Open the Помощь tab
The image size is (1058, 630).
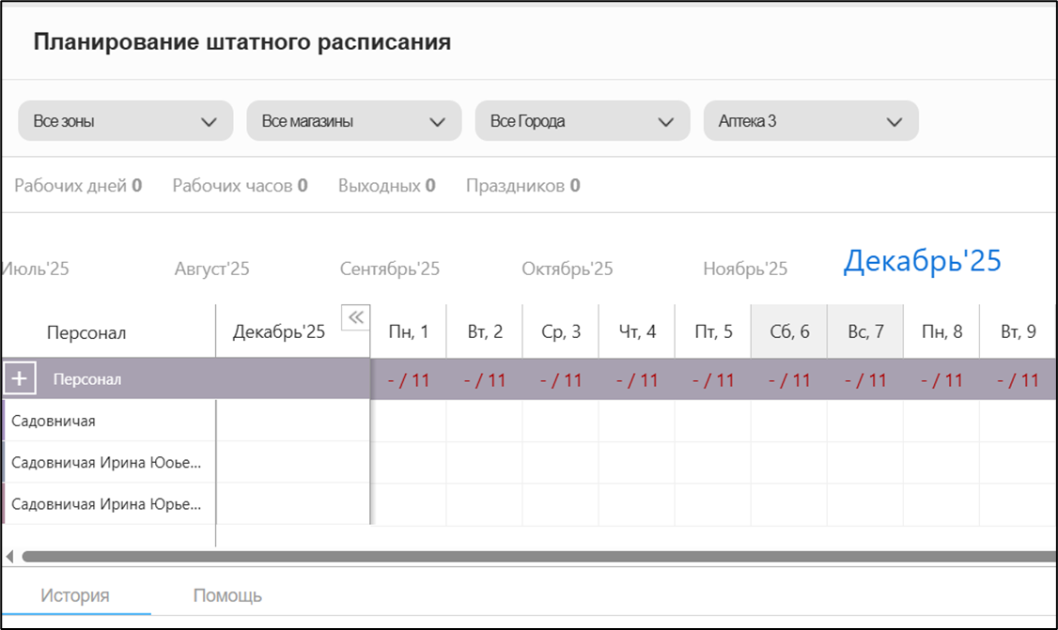point(227,595)
